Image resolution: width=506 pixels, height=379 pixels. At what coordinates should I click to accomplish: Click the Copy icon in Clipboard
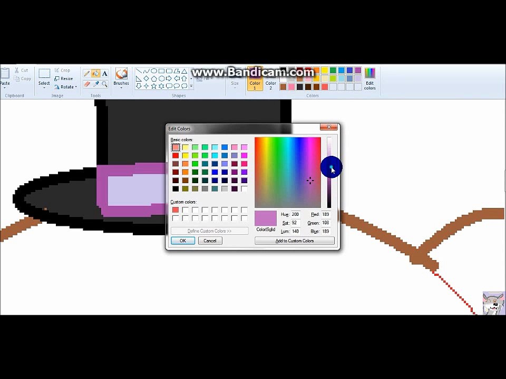click(x=17, y=78)
